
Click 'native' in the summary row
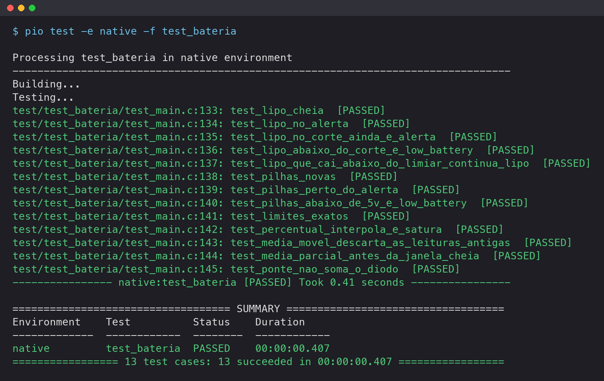pos(31,348)
